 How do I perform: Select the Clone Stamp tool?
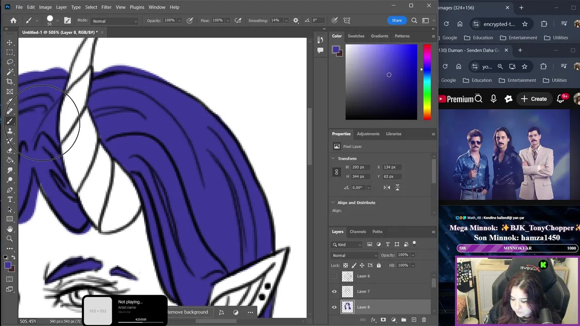point(10,131)
